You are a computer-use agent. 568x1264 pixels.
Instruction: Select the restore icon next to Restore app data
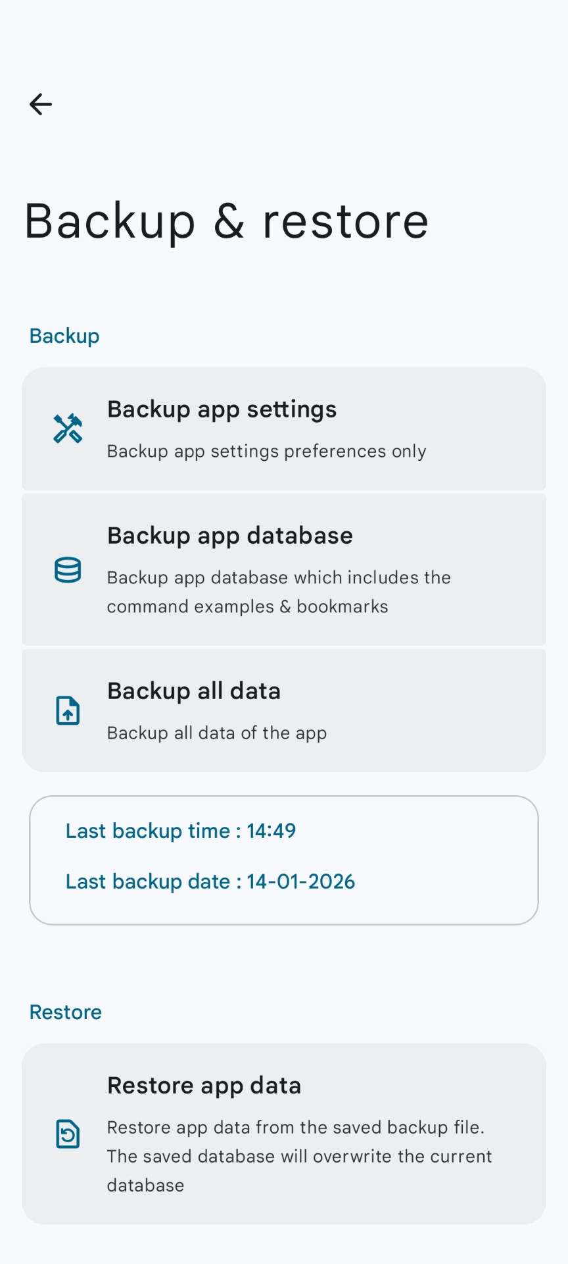pos(67,1134)
